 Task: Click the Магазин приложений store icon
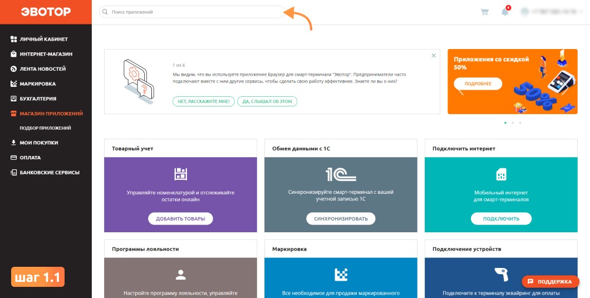pyautogui.click(x=13, y=114)
